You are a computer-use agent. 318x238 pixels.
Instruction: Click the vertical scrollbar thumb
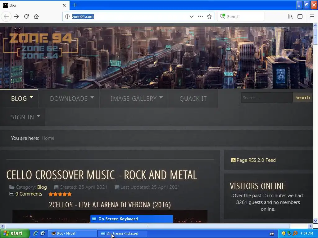click(315, 36)
